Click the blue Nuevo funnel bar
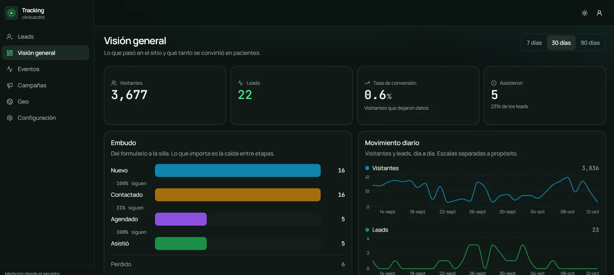This screenshot has height=275, width=614. pyautogui.click(x=238, y=170)
